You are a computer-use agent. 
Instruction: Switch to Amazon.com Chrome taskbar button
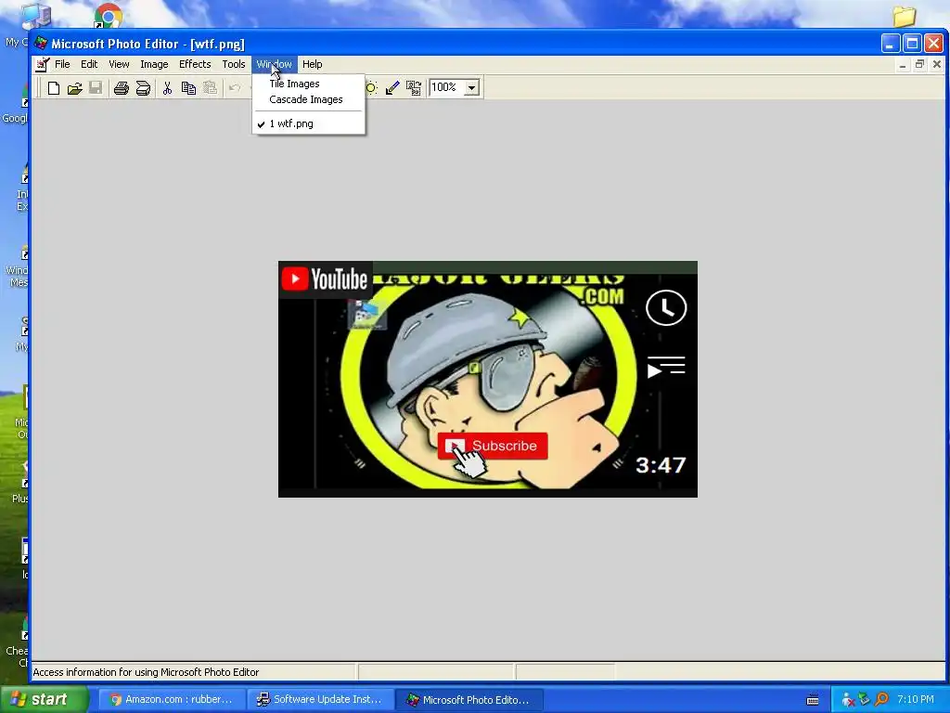click(172, 700)
